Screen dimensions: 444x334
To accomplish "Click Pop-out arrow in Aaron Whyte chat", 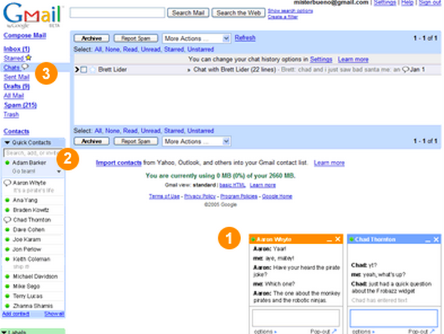I will (x=334, y=331).
